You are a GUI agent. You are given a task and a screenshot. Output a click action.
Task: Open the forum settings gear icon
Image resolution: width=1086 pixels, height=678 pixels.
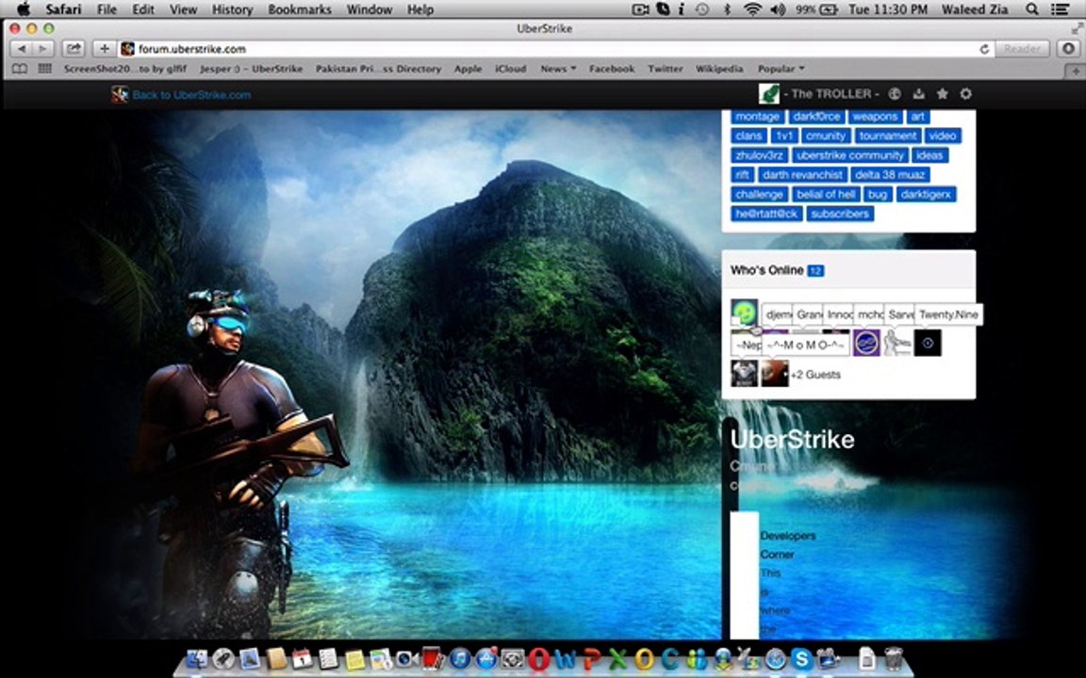965,93
